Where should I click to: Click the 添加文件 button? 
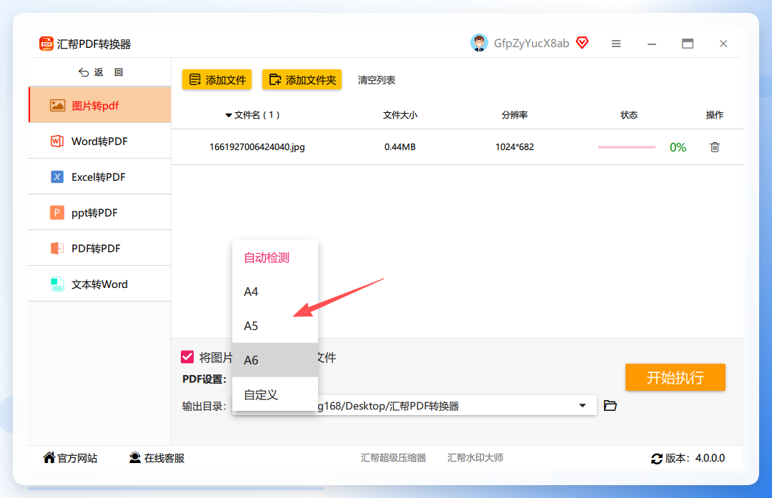(x=217, y=80)
